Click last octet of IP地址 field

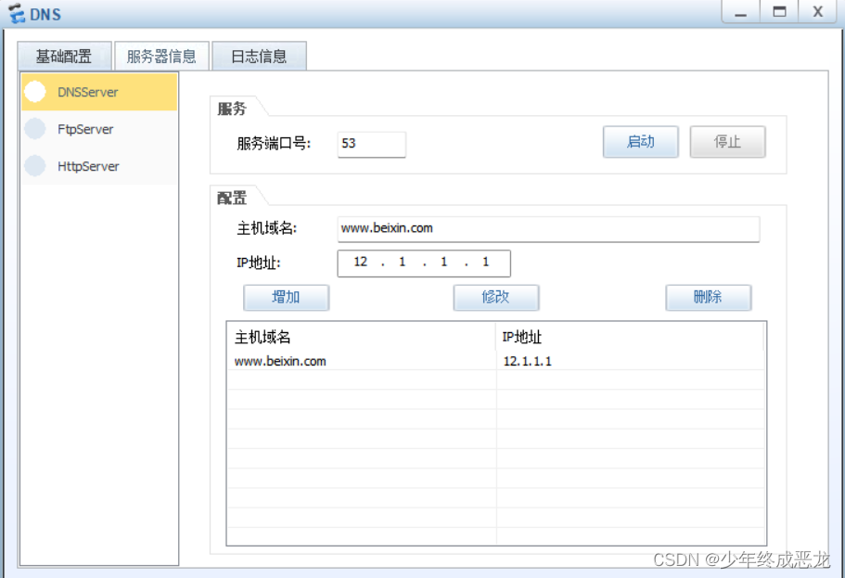click(x=486, y=263)
